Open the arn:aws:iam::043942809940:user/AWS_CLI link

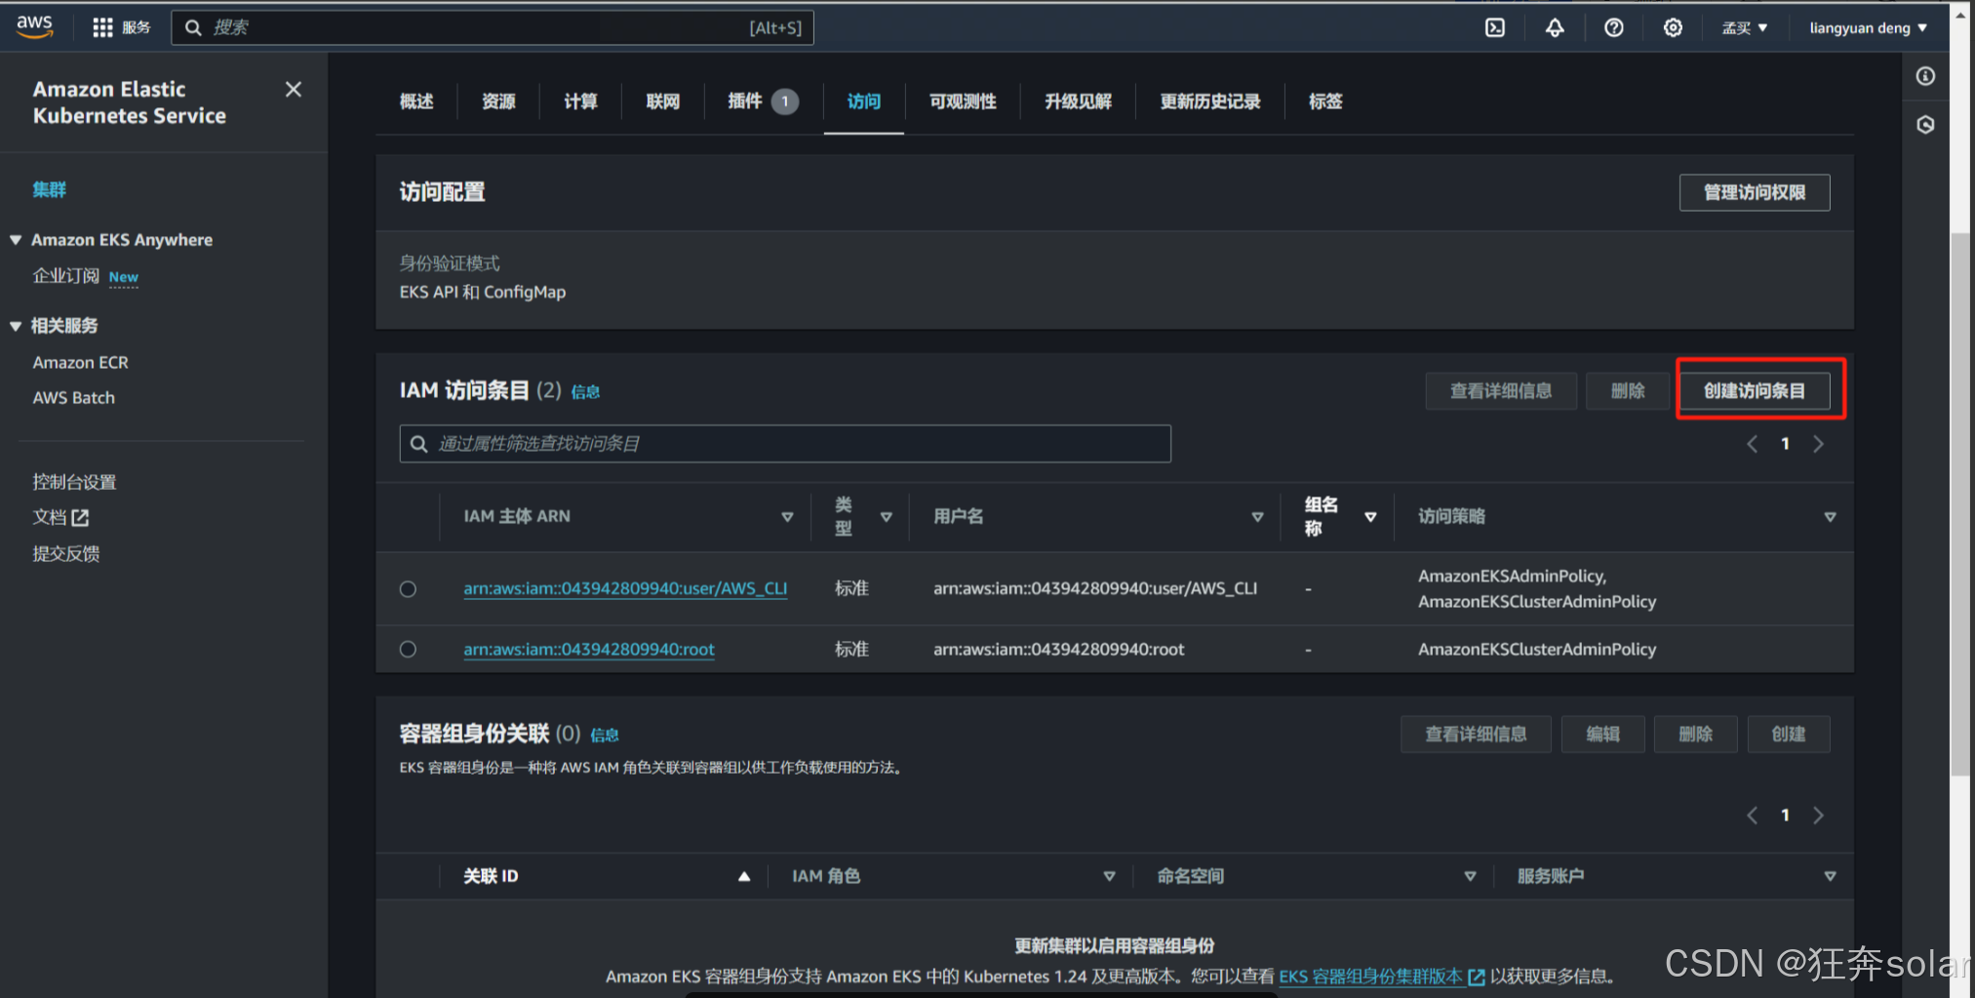(625, 589)
